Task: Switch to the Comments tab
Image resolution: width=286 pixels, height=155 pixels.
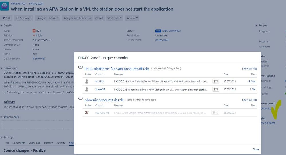Action: click(x=19, y=143)
